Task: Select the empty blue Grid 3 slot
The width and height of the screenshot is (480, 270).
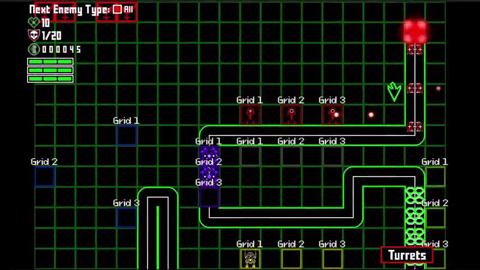Action: (126, 218)
